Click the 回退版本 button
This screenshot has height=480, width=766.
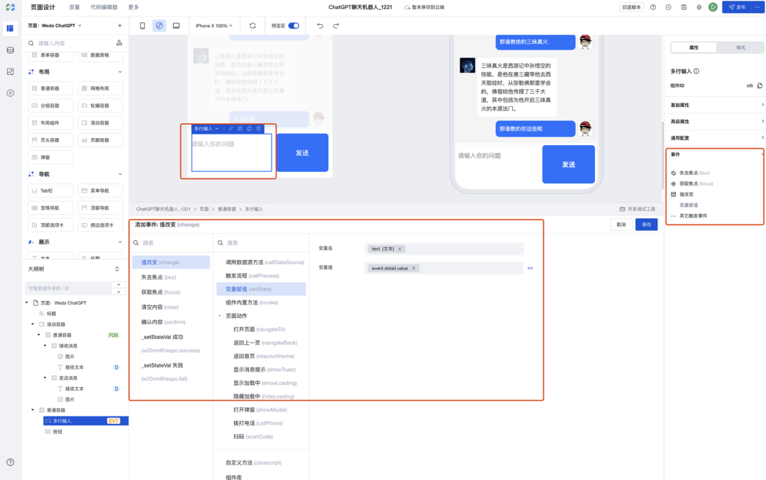pos(631,7)
